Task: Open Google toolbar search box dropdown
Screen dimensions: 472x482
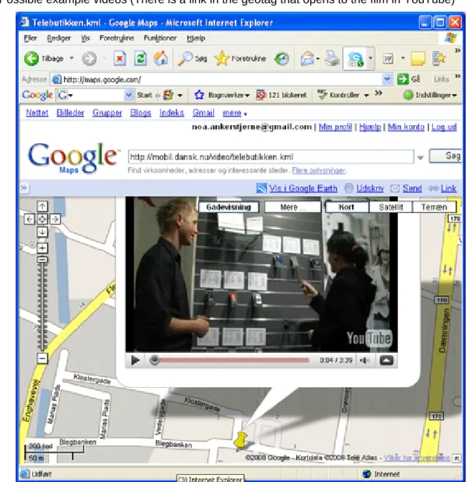Action: [x=129, y=96]
